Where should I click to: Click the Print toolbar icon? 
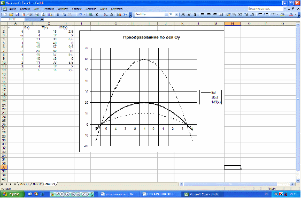point(30,14)
